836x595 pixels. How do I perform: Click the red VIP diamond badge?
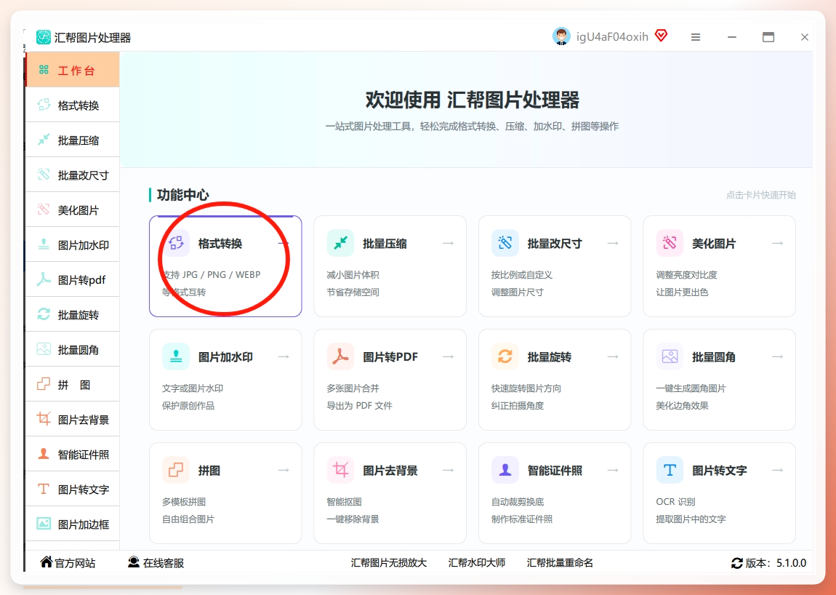point(661,36)
